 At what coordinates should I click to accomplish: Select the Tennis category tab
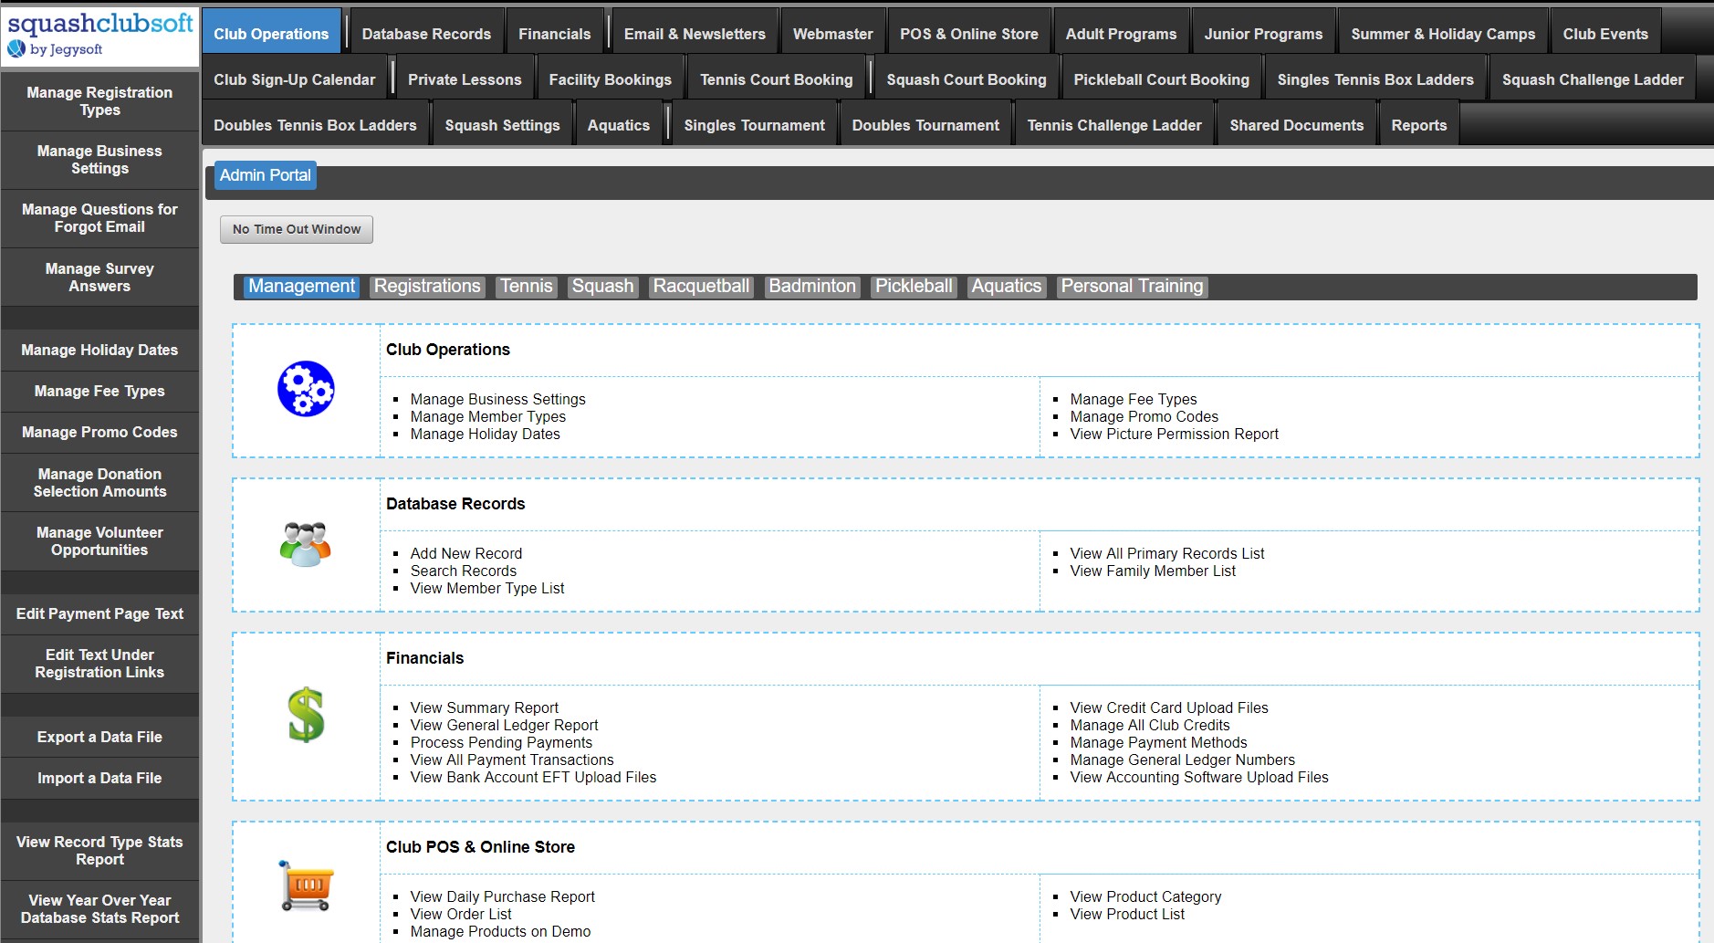tap(527, 287)
